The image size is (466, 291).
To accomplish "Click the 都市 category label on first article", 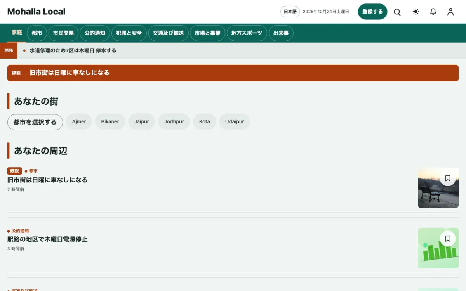I will [33, 171].
